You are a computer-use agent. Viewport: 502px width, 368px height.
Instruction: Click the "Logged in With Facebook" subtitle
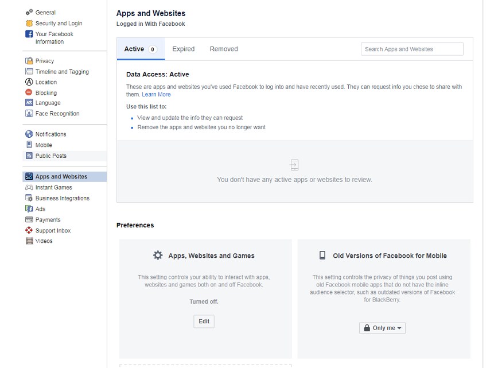tap(150, 24)
